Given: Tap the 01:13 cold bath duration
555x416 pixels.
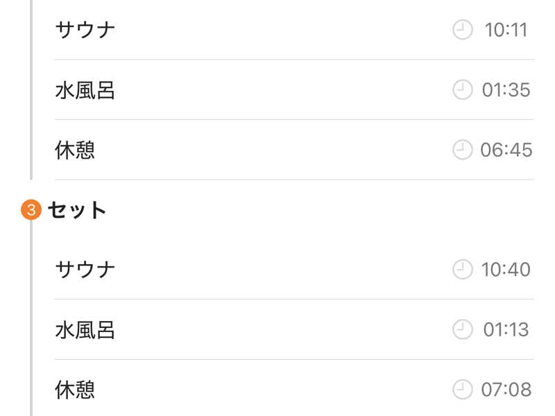Looking at the screenshot, I should [x=506, y=329].
